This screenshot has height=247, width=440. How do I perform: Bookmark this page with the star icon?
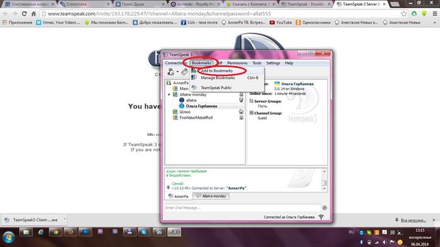click(403, 14)
